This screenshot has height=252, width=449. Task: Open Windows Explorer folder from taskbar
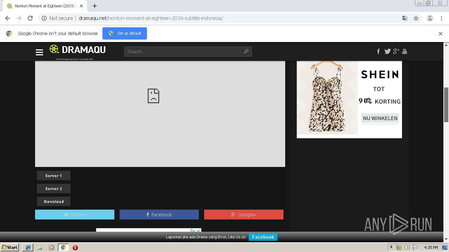[x=40, y=247]
